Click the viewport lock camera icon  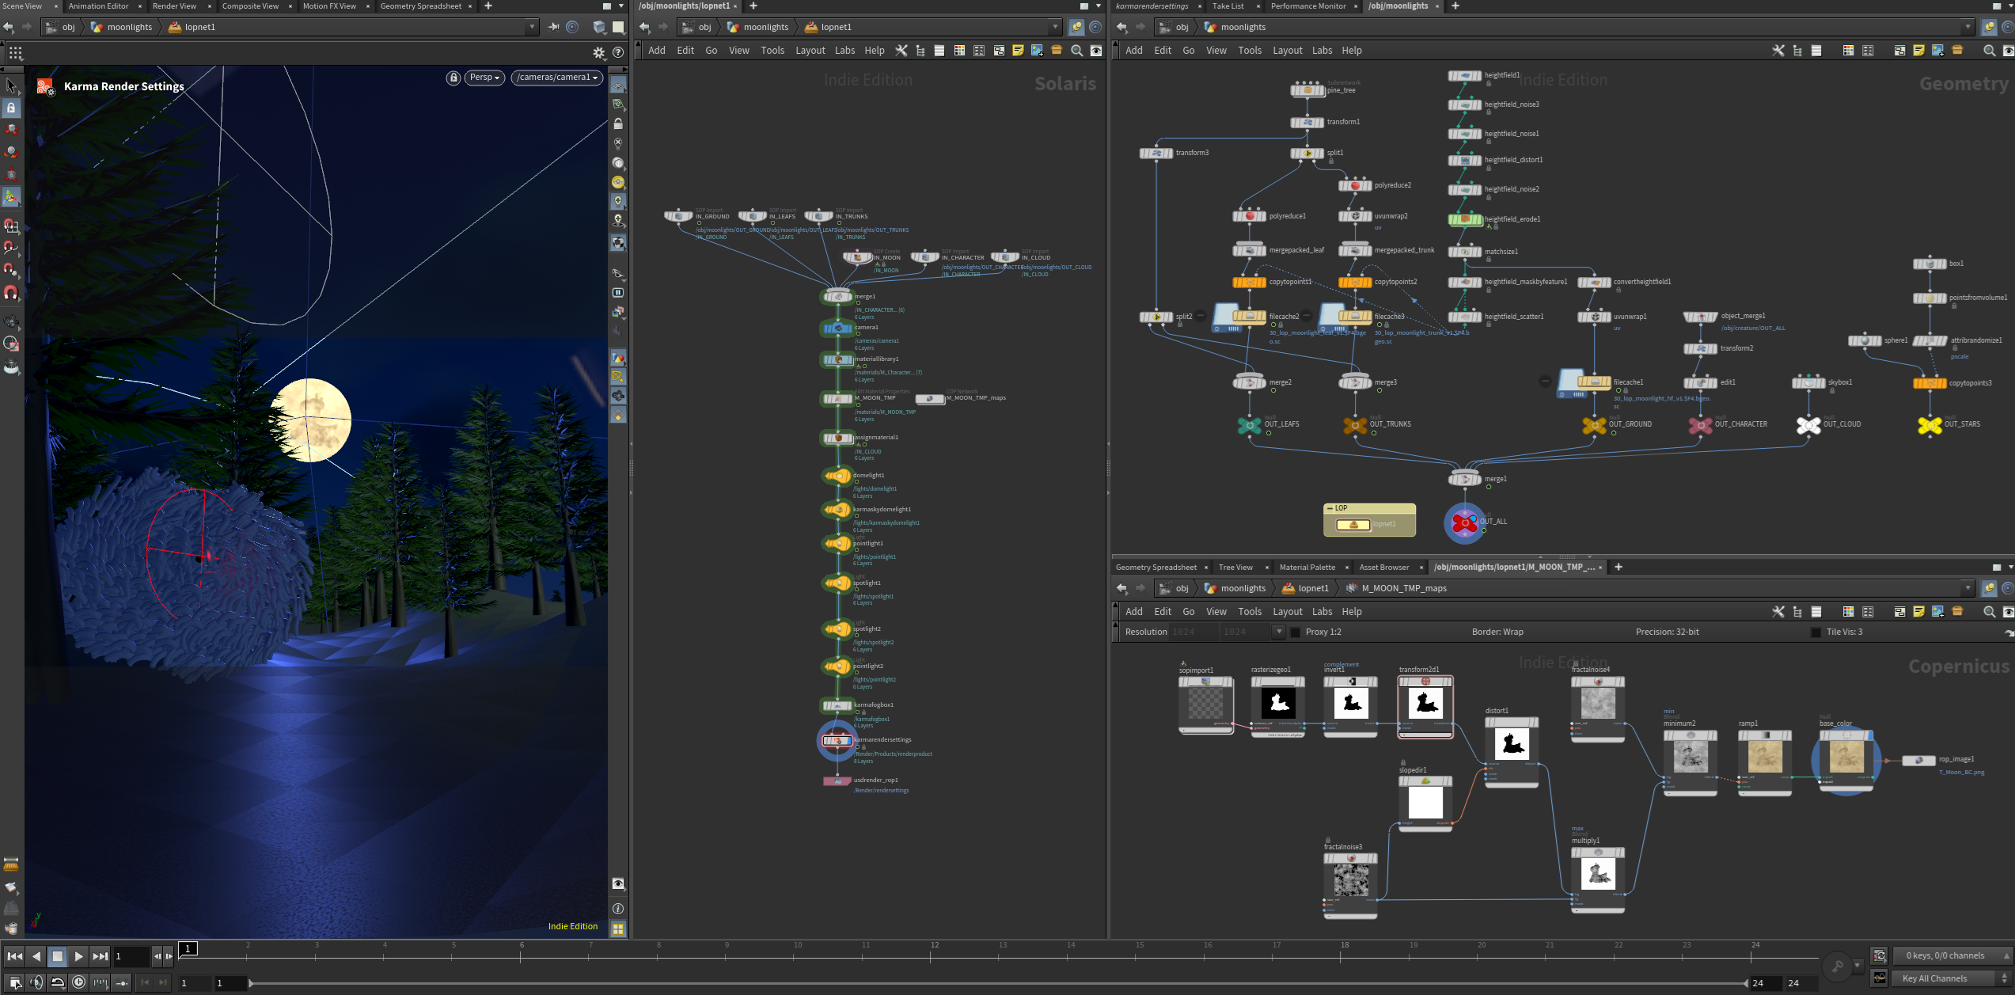click(x=453, y=78)
